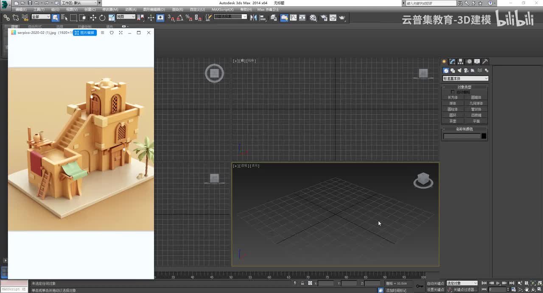Viewport: 543px width, 293px height.
Task: Switch to the Modify panel tab
Action: point(452,61)
